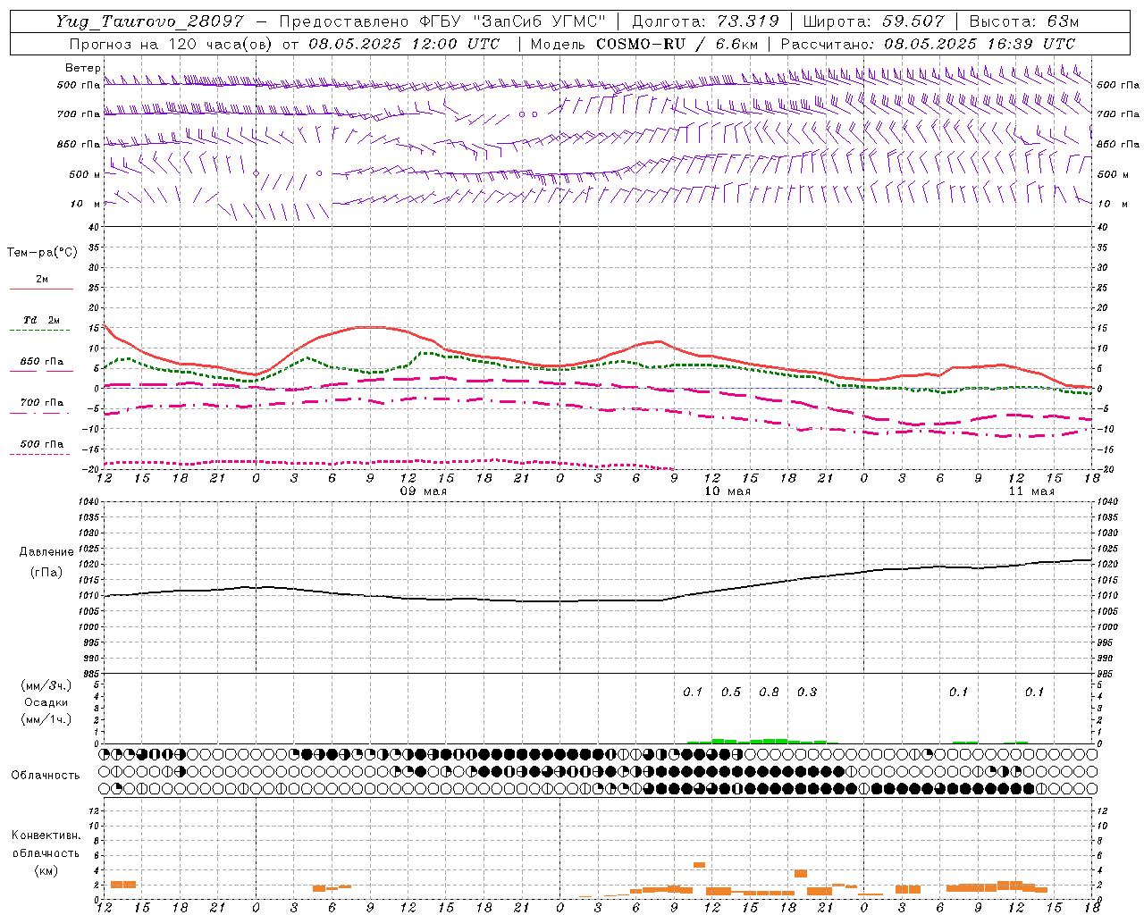Click the (мм/1ч.) precipitation unit label
The image size is (1144, 915).
pos(46,719)
